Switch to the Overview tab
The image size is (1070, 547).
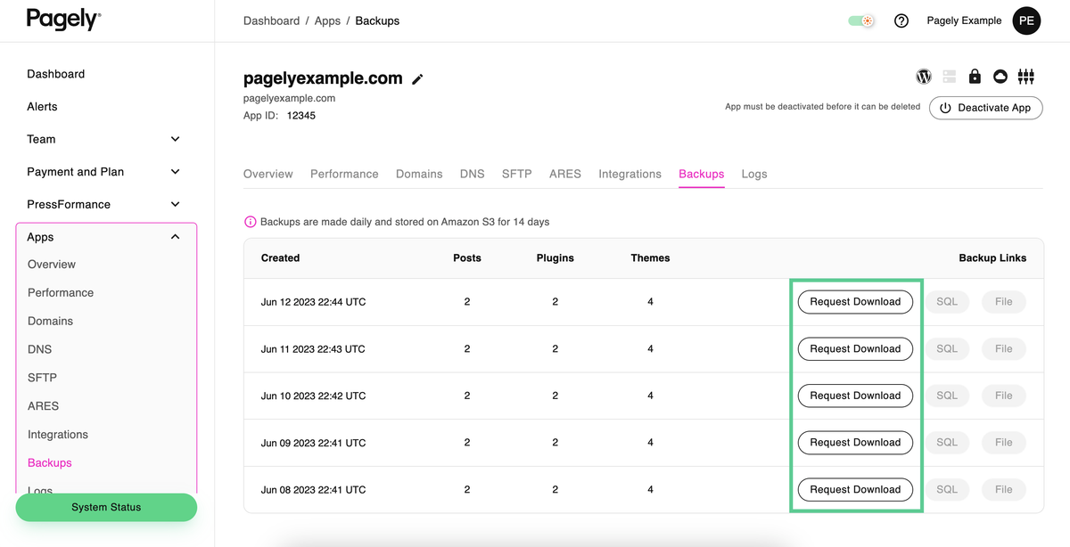(268, 174)
